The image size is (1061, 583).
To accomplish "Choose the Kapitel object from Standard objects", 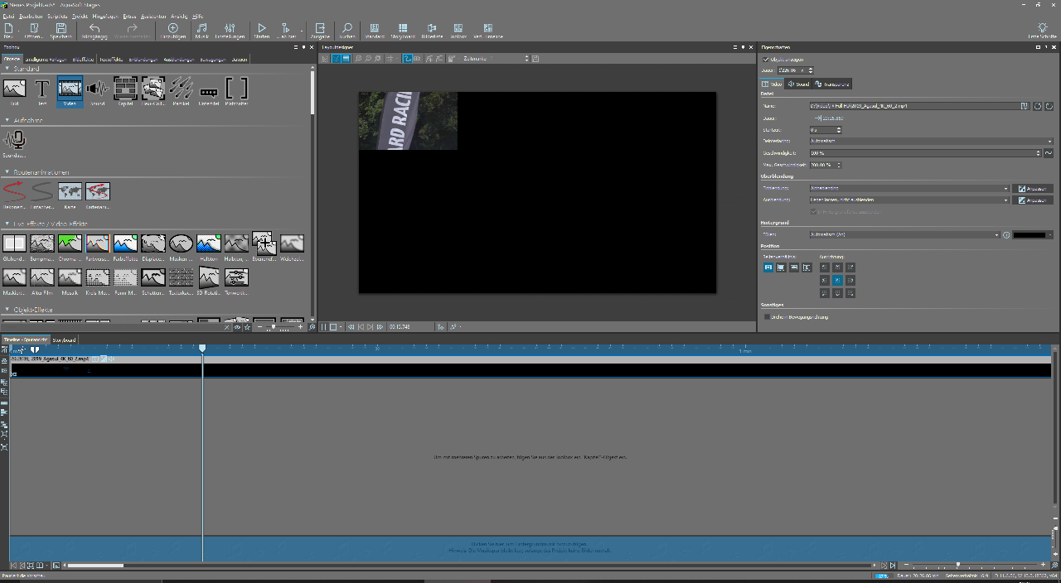I will point(125,89).
